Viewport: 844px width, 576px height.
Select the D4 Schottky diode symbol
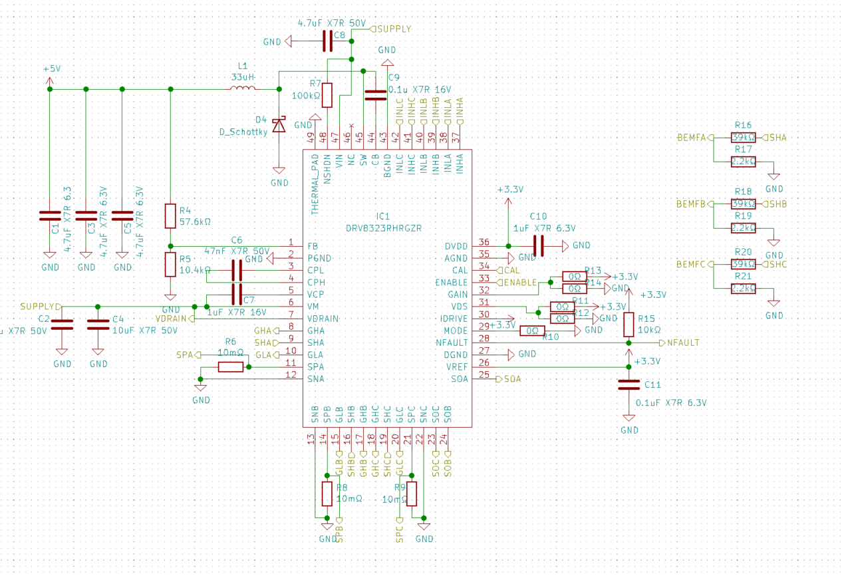pyautogui.click(x=279, y=124)
